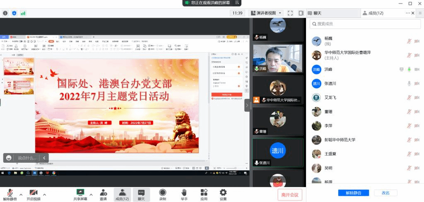Screen dimensions: 424x202
Task: Click the 离开会议 leave meeting button
Action: (x=290, y=195)
